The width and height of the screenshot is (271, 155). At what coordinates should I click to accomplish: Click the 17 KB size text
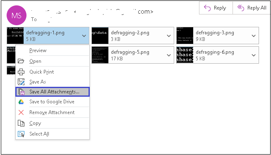[117, 59]
